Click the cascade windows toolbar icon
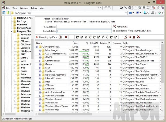 (x=140, y=7)
